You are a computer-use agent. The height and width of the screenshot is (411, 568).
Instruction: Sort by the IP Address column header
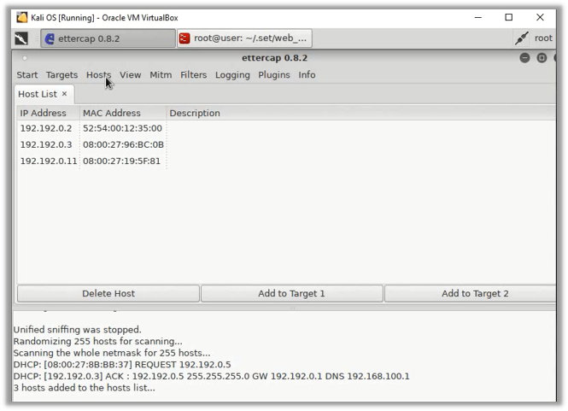click(x=48, y=113)
